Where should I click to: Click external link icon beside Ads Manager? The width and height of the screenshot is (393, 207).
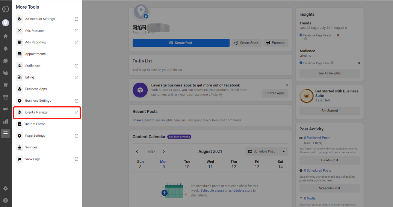[76, 30]
